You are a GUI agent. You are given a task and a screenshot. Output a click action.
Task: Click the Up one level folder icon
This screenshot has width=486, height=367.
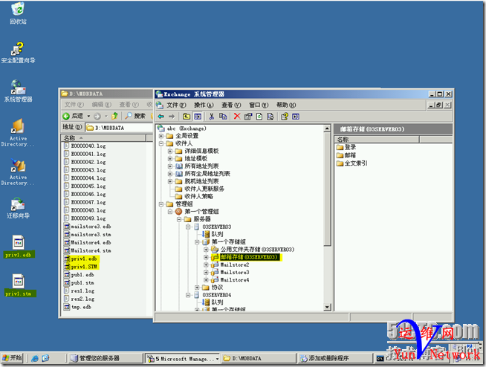pos(187,117)
